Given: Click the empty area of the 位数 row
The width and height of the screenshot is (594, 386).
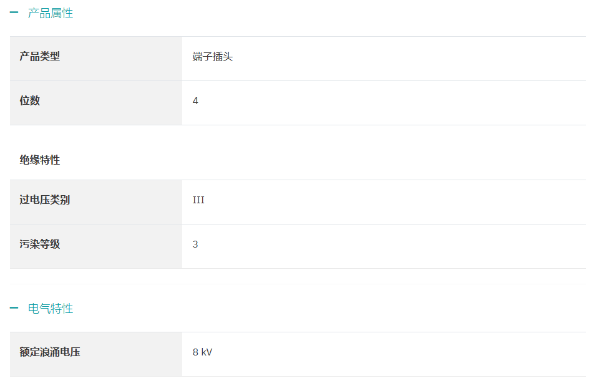Looking at the screenshot, I should click(392, 103).
